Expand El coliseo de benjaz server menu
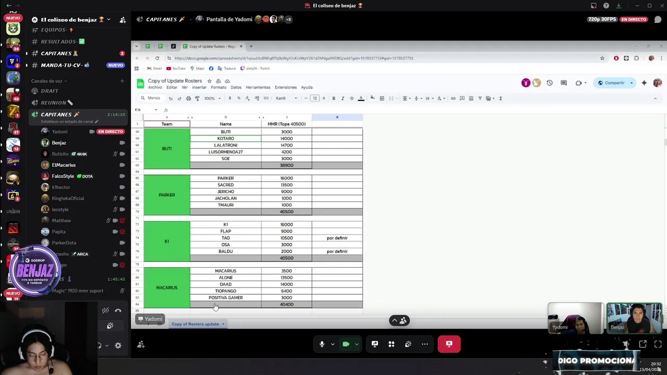Viewport: 667px width, 375px height. point(108,20)
